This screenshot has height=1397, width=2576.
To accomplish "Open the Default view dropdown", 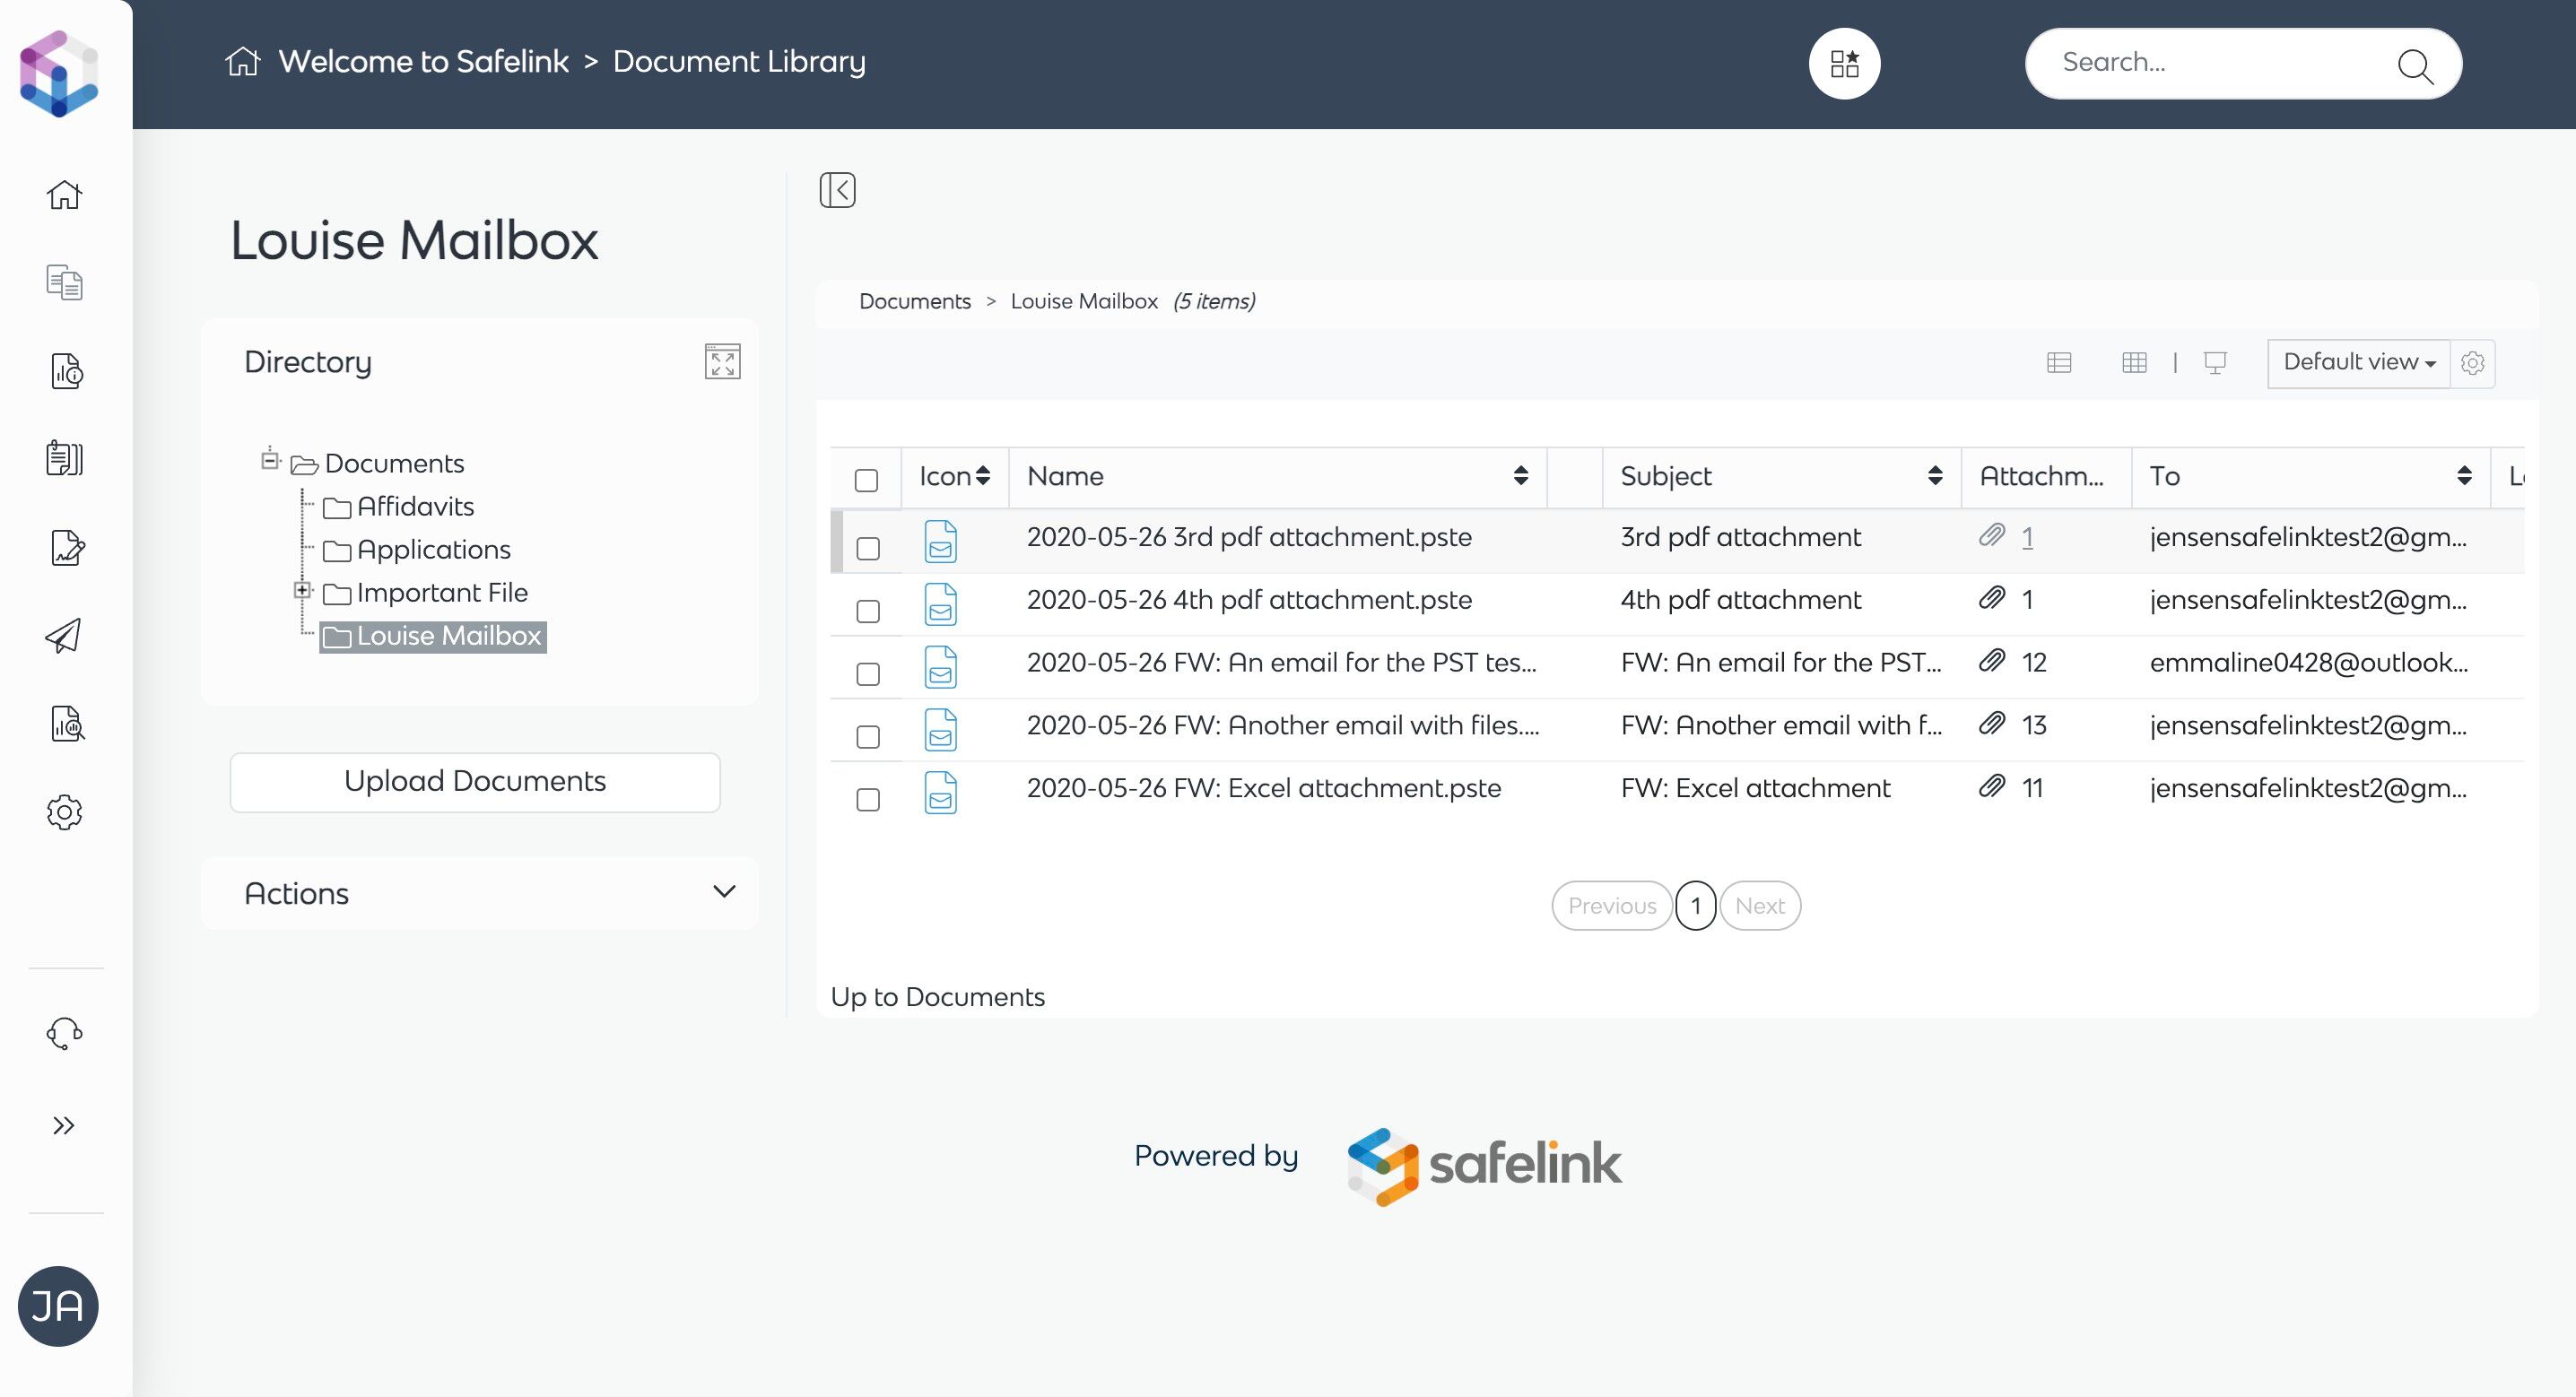I will click(2358, 363).
